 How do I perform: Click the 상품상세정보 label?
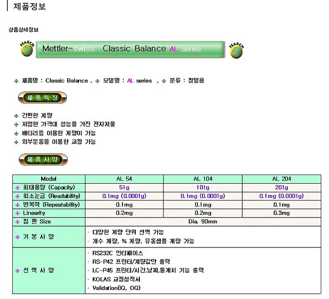[23, 30]
